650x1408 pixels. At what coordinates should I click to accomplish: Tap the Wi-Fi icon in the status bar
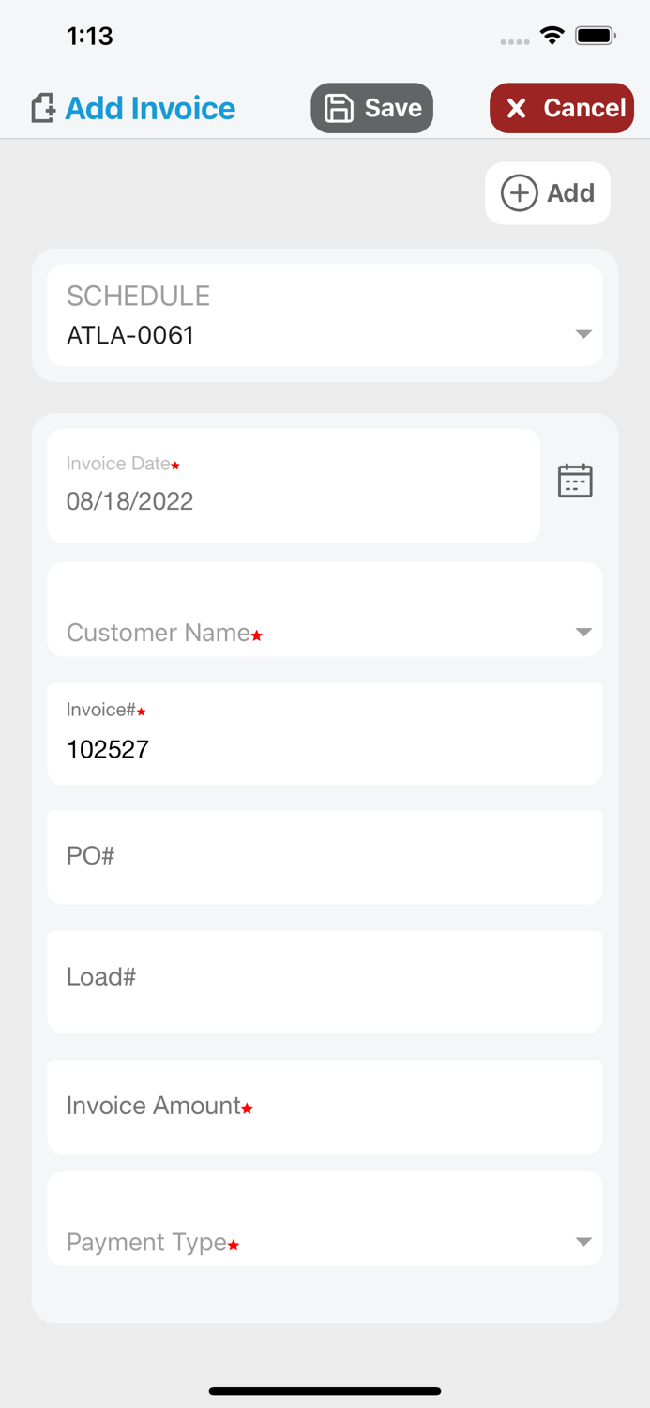(x=552, y=35)
